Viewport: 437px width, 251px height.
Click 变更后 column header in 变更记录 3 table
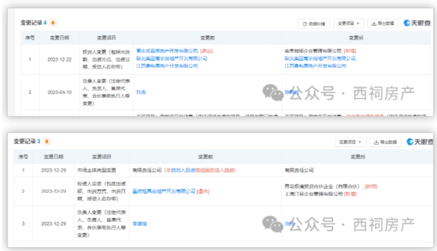358,157
